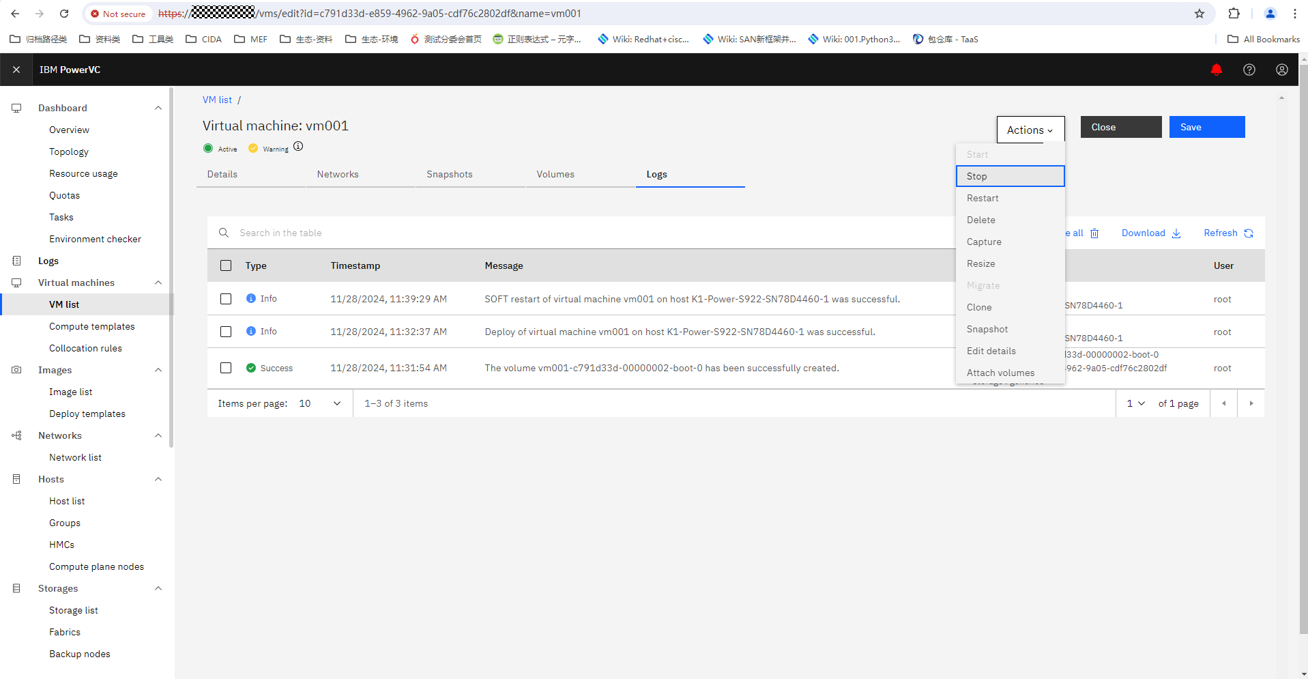This screenshot has width=1308, height=679.
Task: Choose Restart from Actions menu
Action: pyautogui.click(x=1010, y=198)
